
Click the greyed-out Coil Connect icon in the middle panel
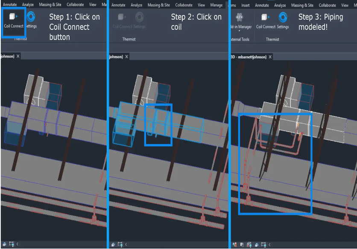[122, 21]
